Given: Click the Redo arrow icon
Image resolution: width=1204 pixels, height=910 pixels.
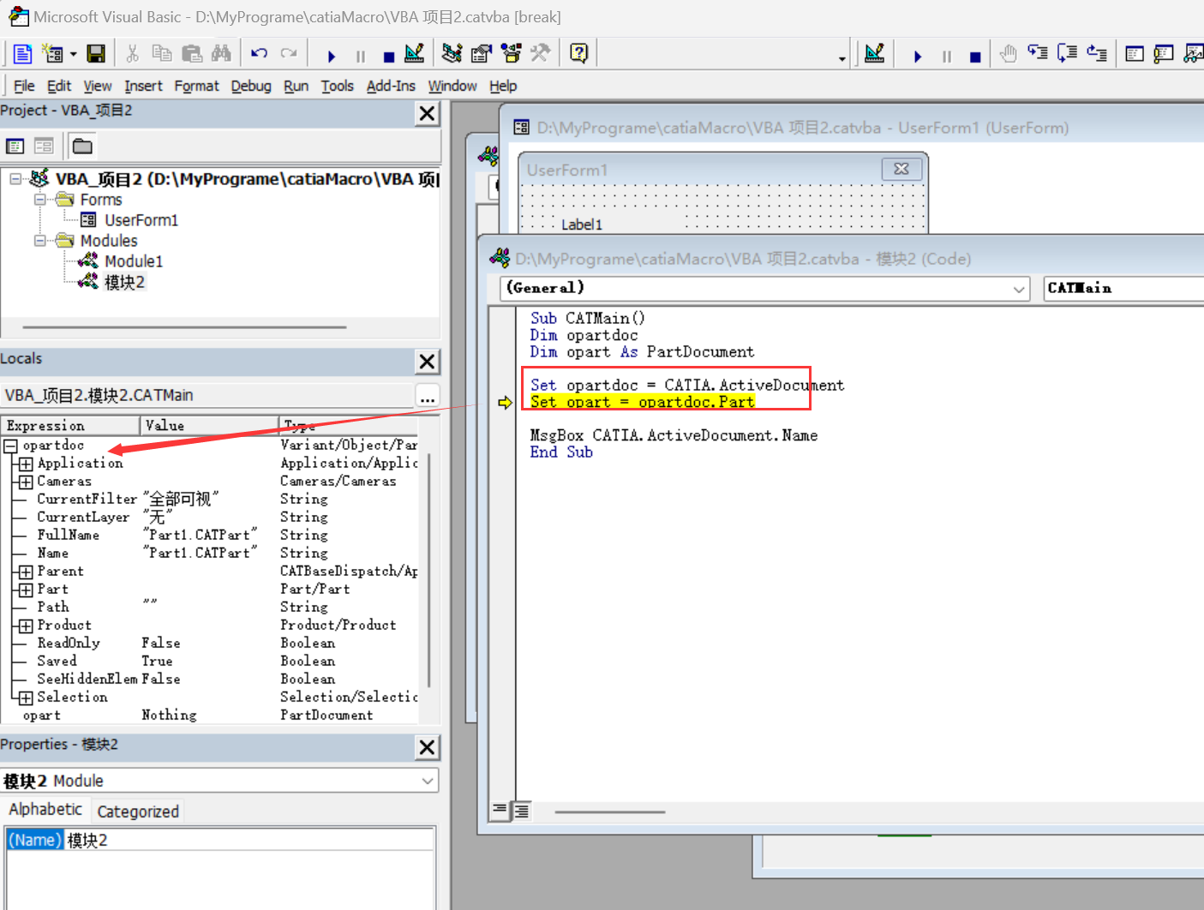Looking at the screenshot, I should pyautogui.click(x=289, y=54).
